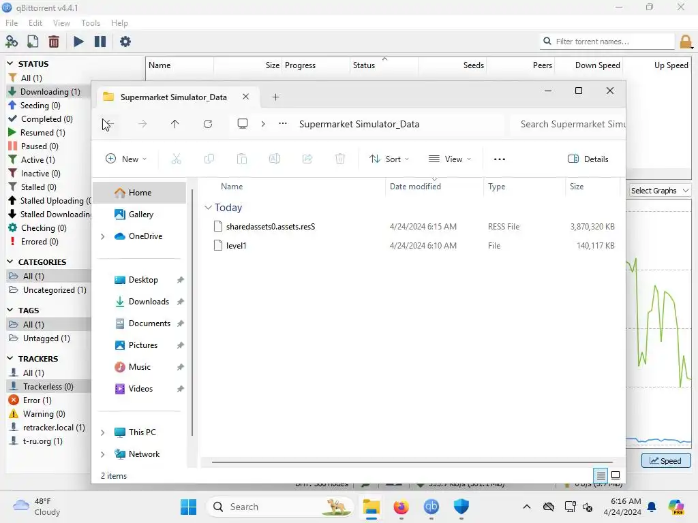The image size is (698, 523).
Task: Click the Add torrent file icon
Action: (x=33, y=42)
